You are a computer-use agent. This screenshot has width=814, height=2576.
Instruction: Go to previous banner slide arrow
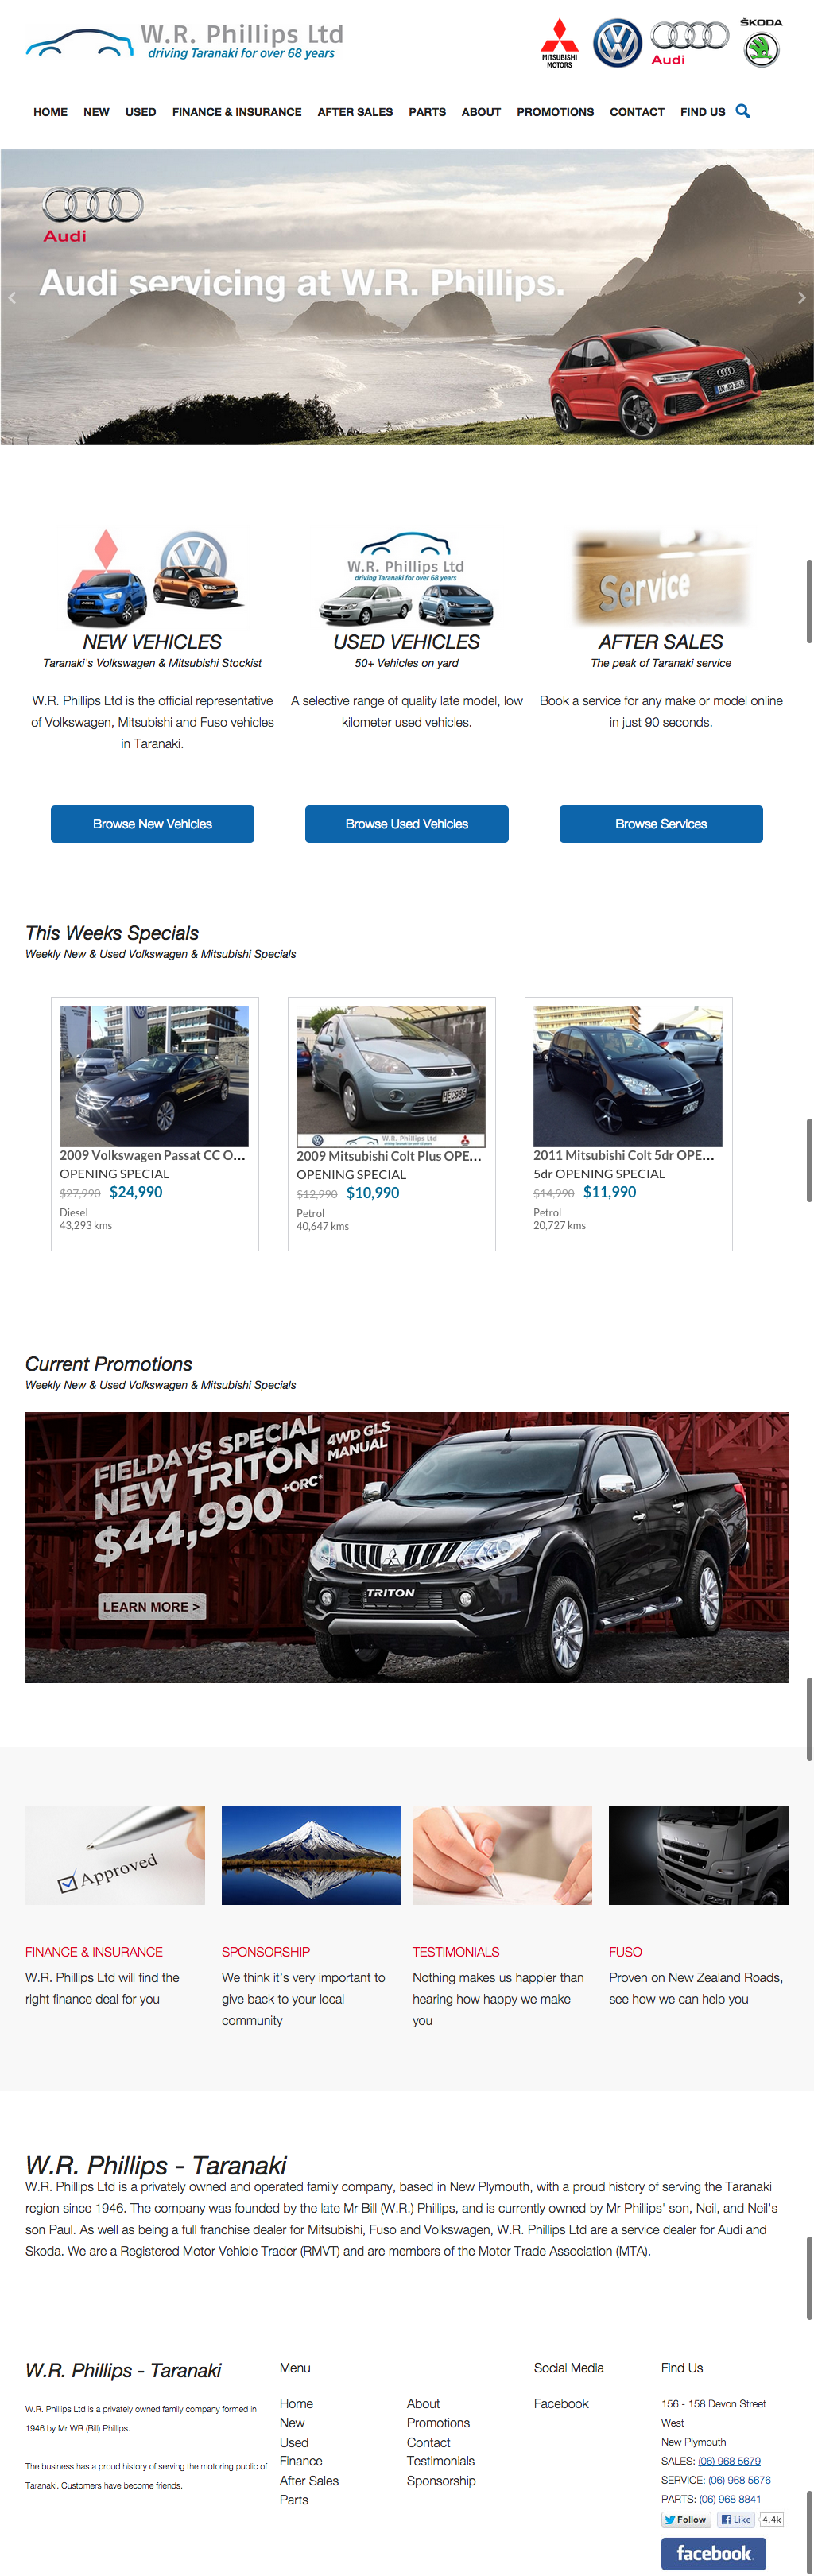pos(12,297)
